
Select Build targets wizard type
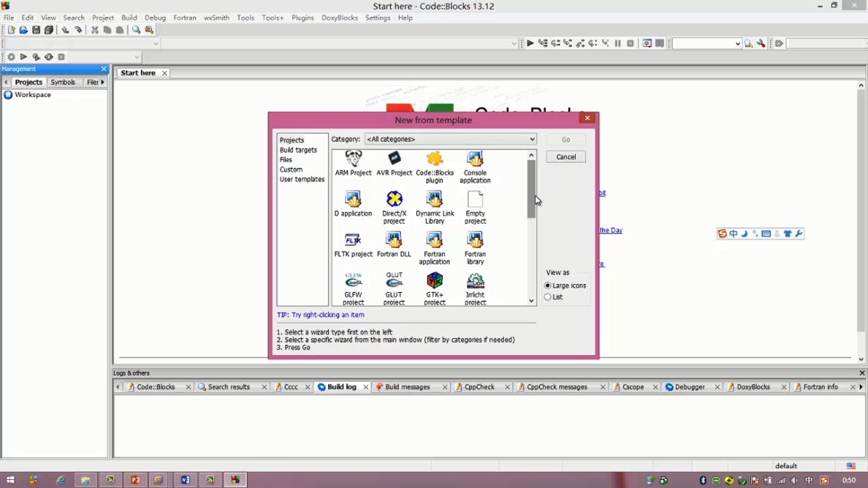(298, 150)
